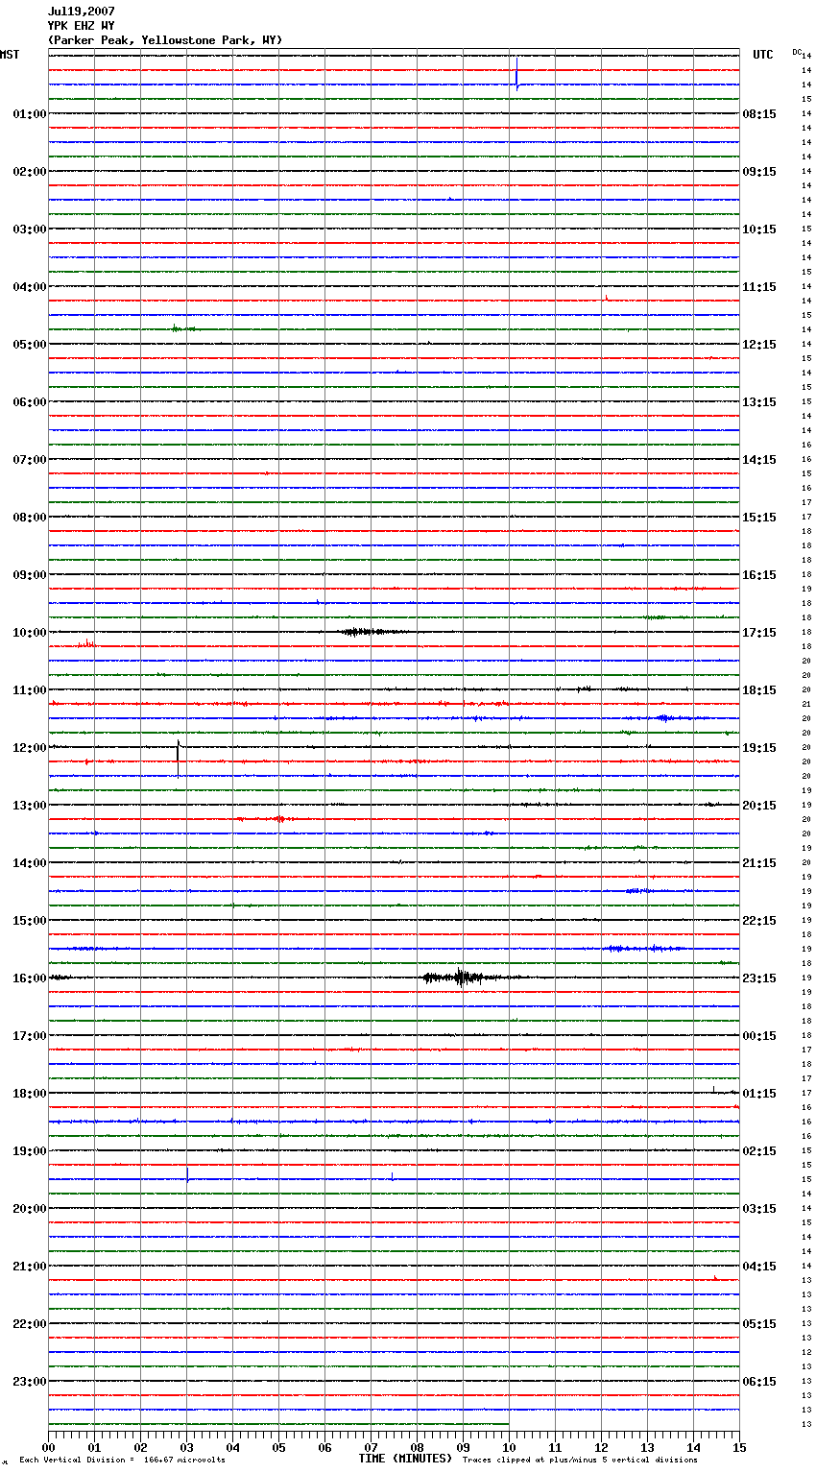
Task: Click the "10:15" UTC time label
Action: click(x=759, y=229)
